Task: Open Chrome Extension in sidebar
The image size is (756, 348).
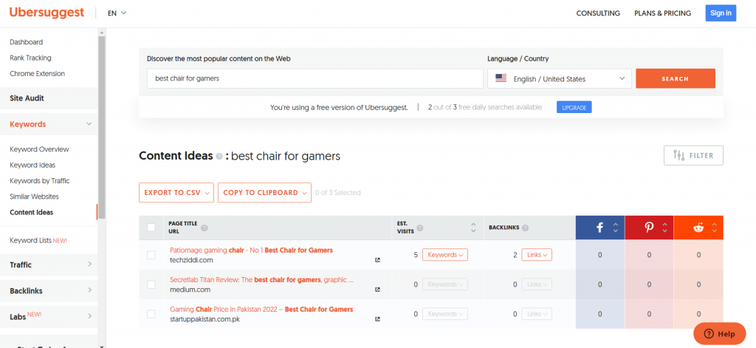Action: tap(37, 73)
